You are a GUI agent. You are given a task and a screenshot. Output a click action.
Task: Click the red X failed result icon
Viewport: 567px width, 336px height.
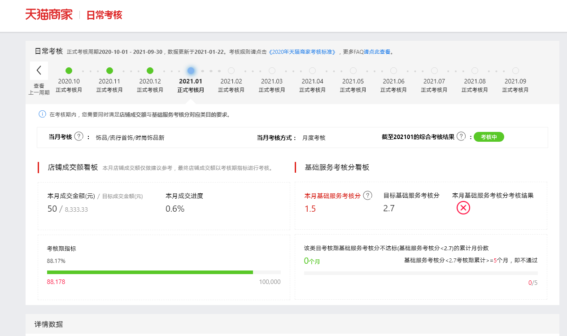click(463, 208)
